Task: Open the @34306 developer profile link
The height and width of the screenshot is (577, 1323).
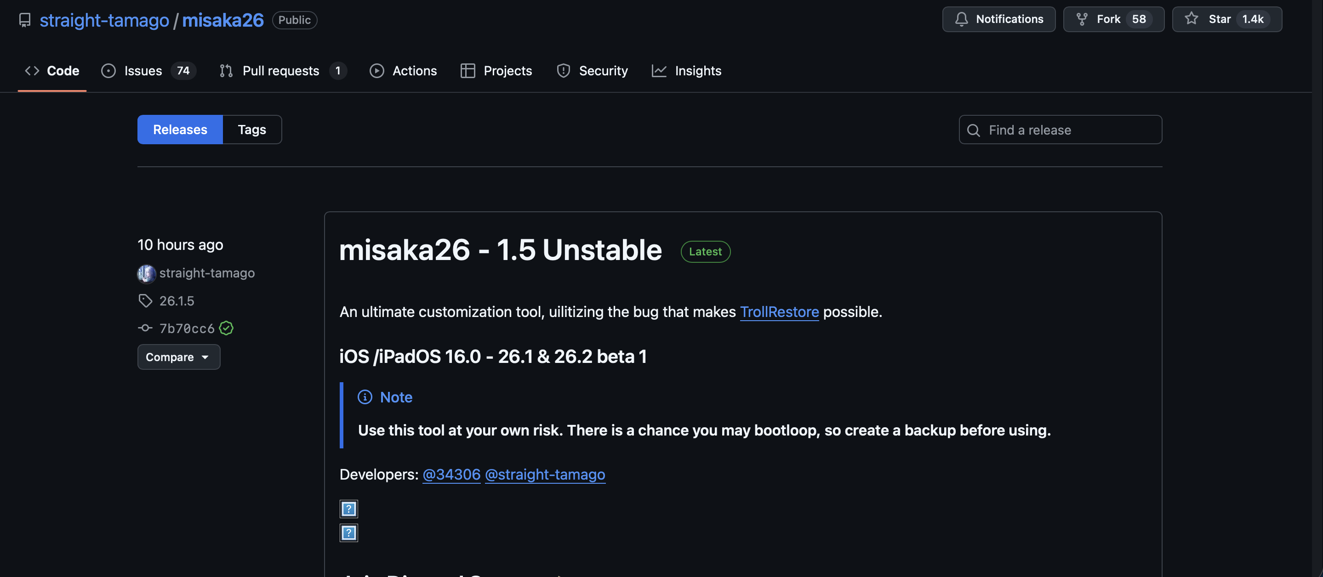Action: pyautogui.click(x=451, y=475)
